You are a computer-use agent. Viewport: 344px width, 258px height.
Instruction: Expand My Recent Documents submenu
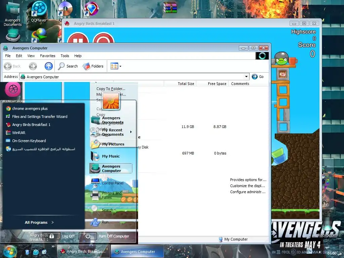(112, 132)
